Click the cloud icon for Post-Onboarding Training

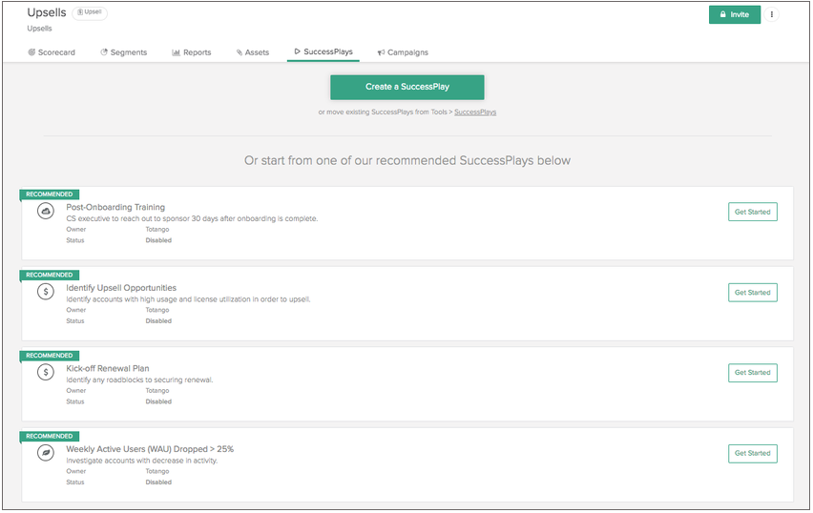tap(45, 212)
